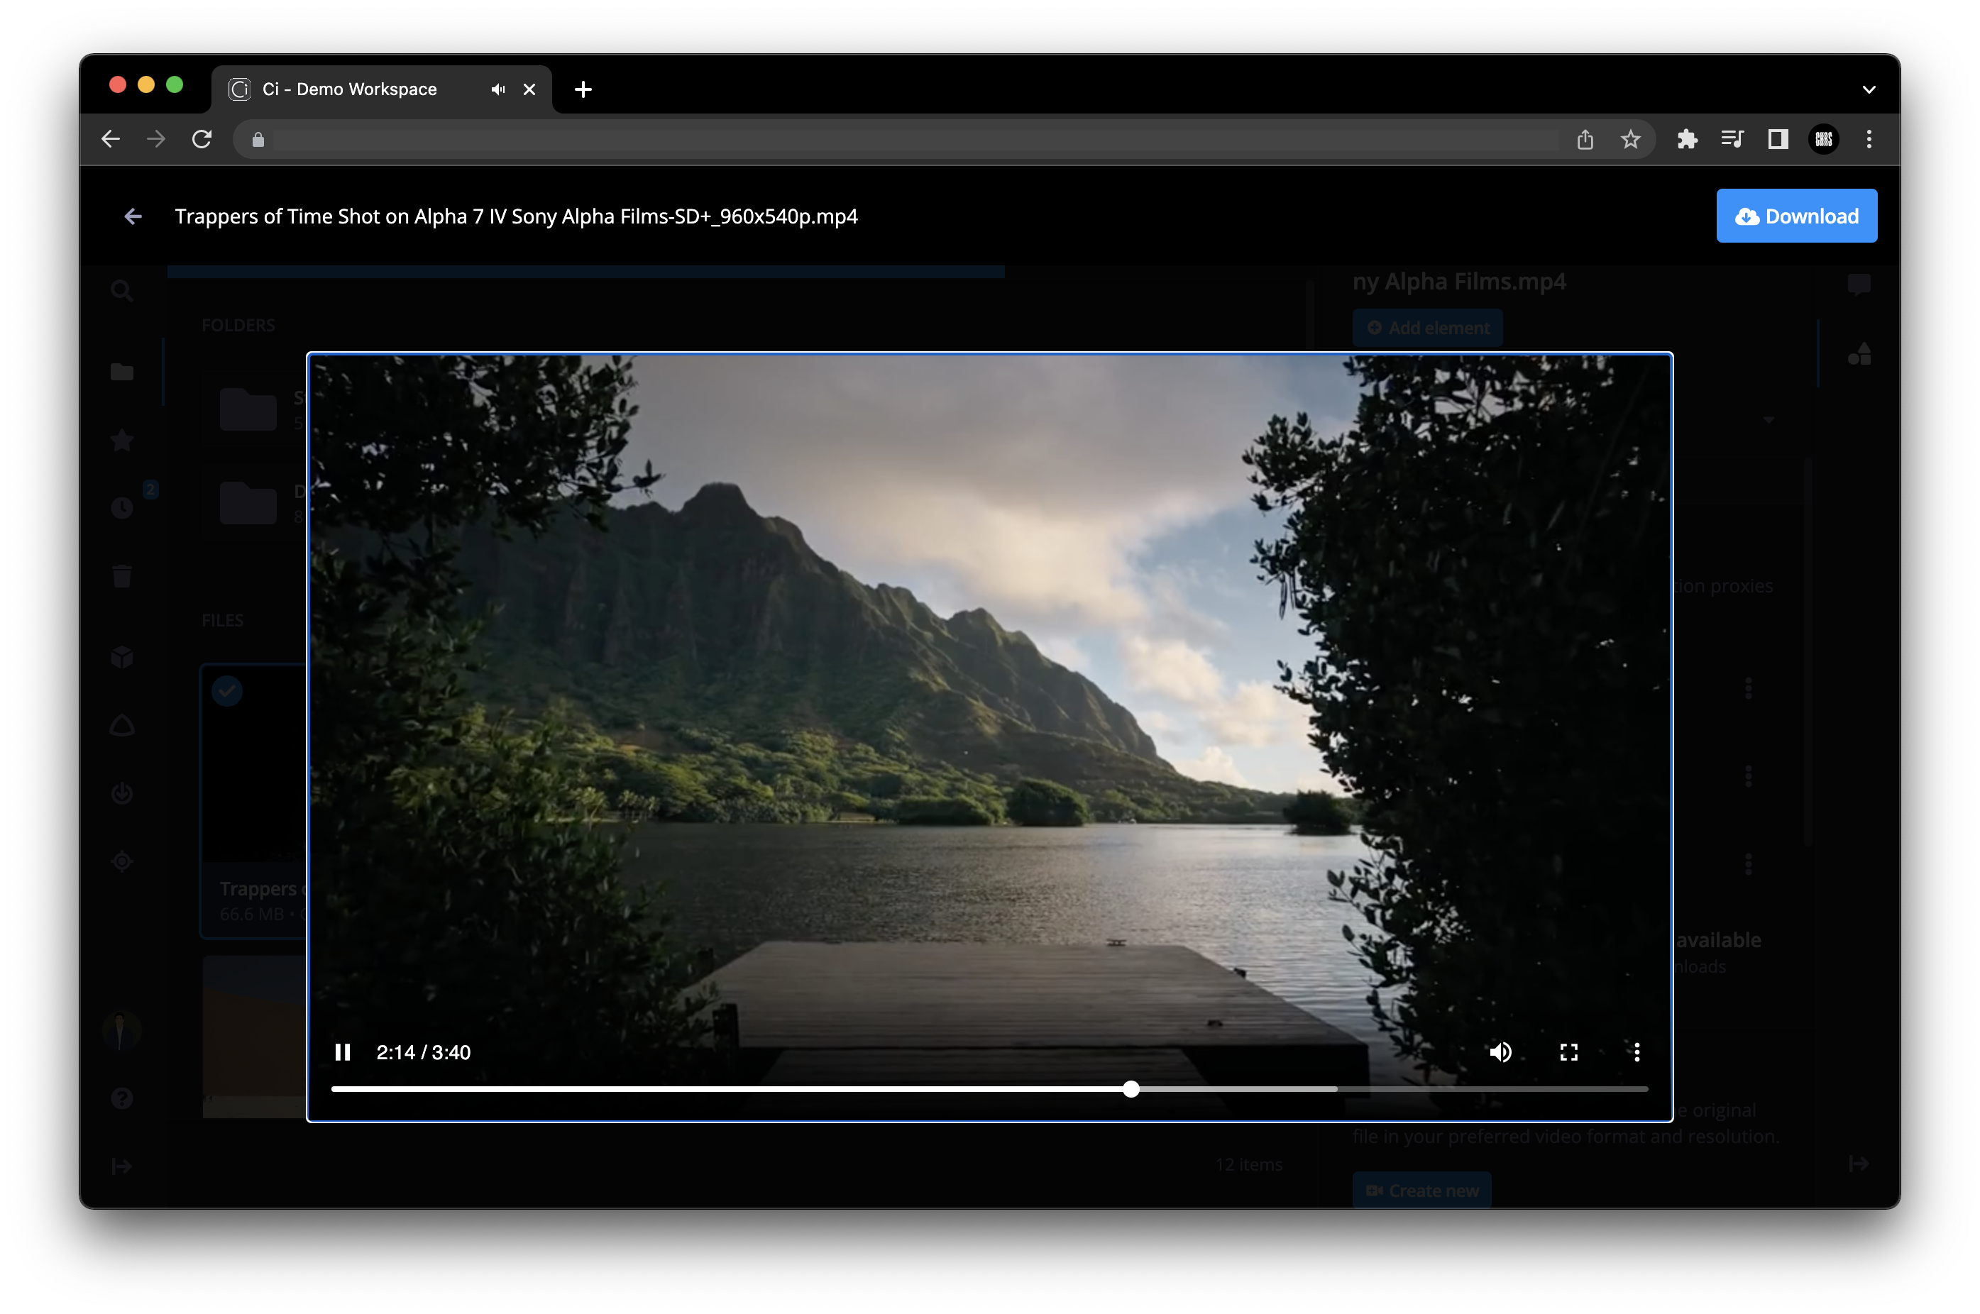
Task: Click the Download button
Action: (x=1795, y=216)
